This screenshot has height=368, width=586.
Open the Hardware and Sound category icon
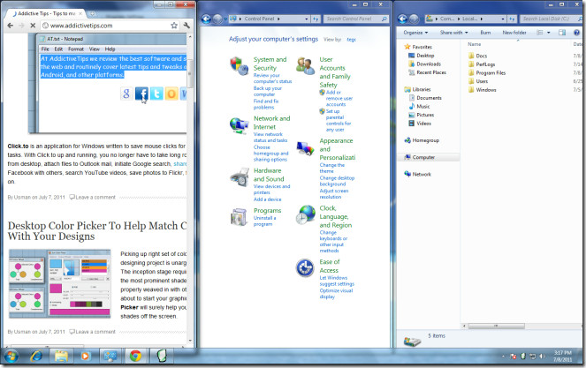[x=240, y=176]
